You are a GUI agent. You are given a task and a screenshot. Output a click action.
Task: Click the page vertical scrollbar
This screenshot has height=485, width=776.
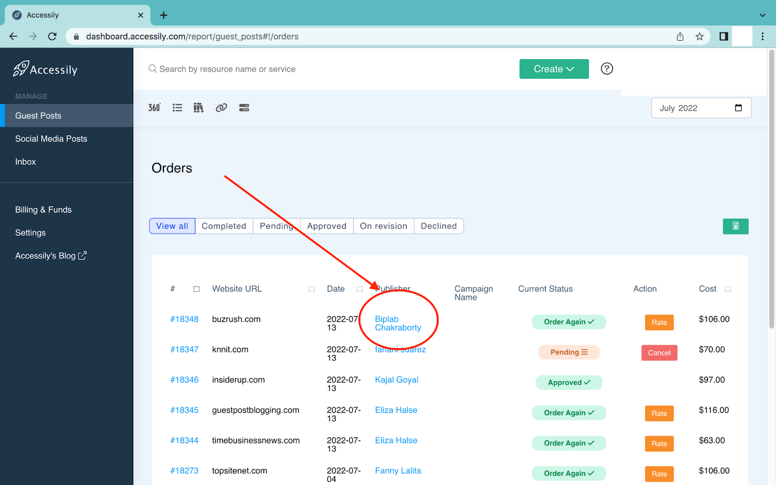coord(772,189)
